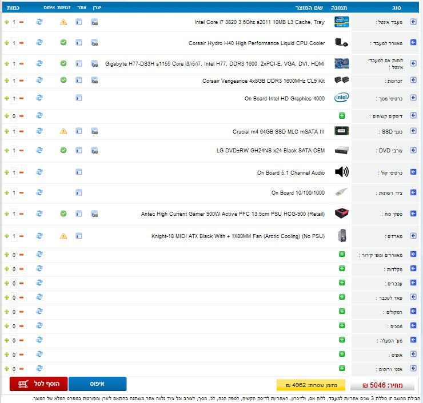
Task: Open Corsair Hydro H40 Liquid CPU Cooler link
Action: (x=257, y=43)
